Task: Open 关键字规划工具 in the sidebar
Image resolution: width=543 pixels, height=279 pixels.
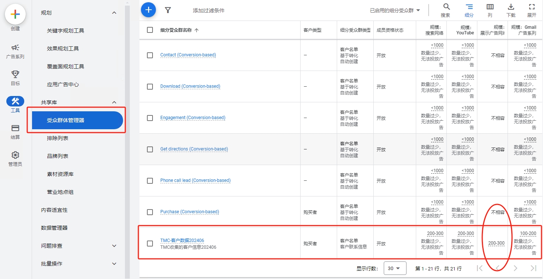Action: pos(66,31)
